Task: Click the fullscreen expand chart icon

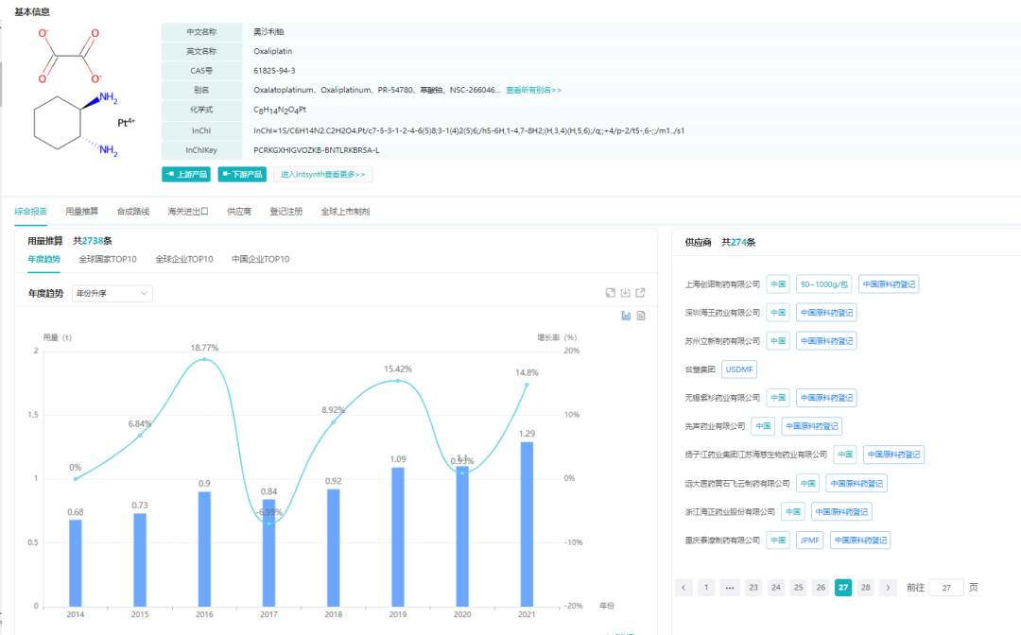Action: pos(611,293)
